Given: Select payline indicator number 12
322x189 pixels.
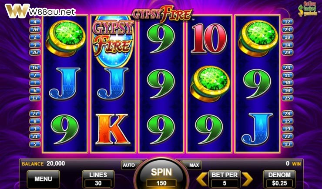Looking at the screenshot, I should point(288,22).
